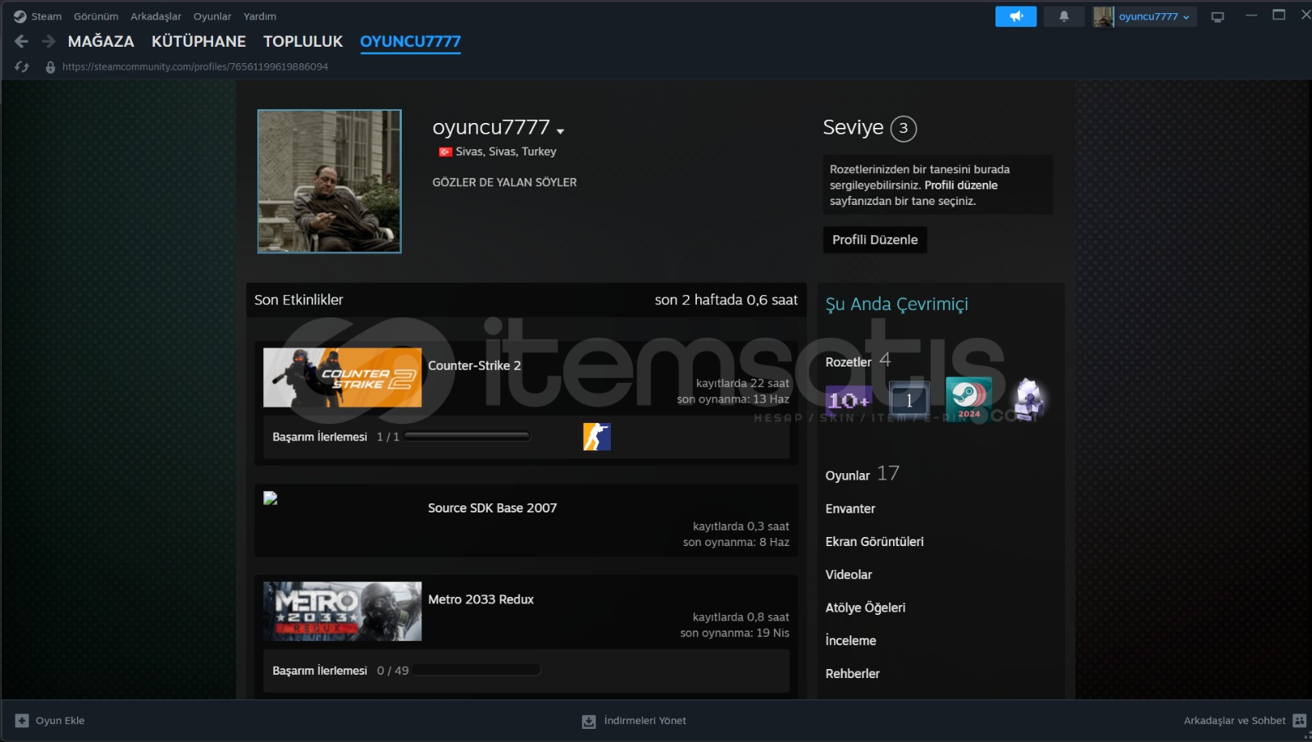Click the 'Şu Anda Çevrimiçi' status text
Image resolution: width=1312 pixels, height=742 pixels.
point(896,304)
